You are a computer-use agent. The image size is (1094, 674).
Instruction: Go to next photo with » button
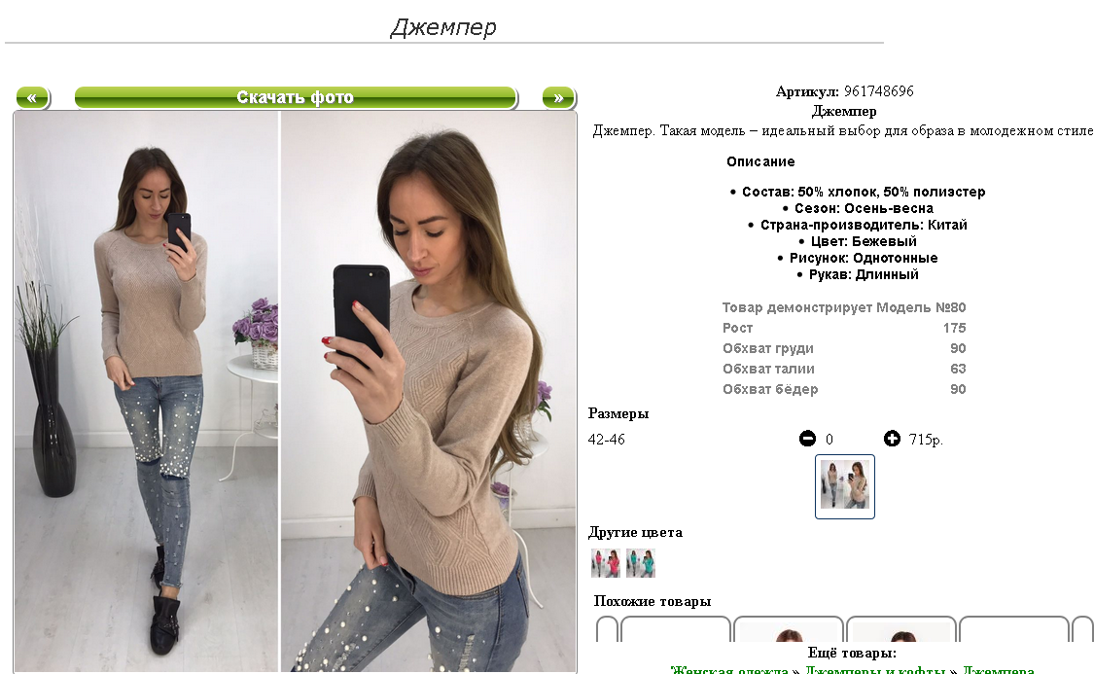(558, 97)
